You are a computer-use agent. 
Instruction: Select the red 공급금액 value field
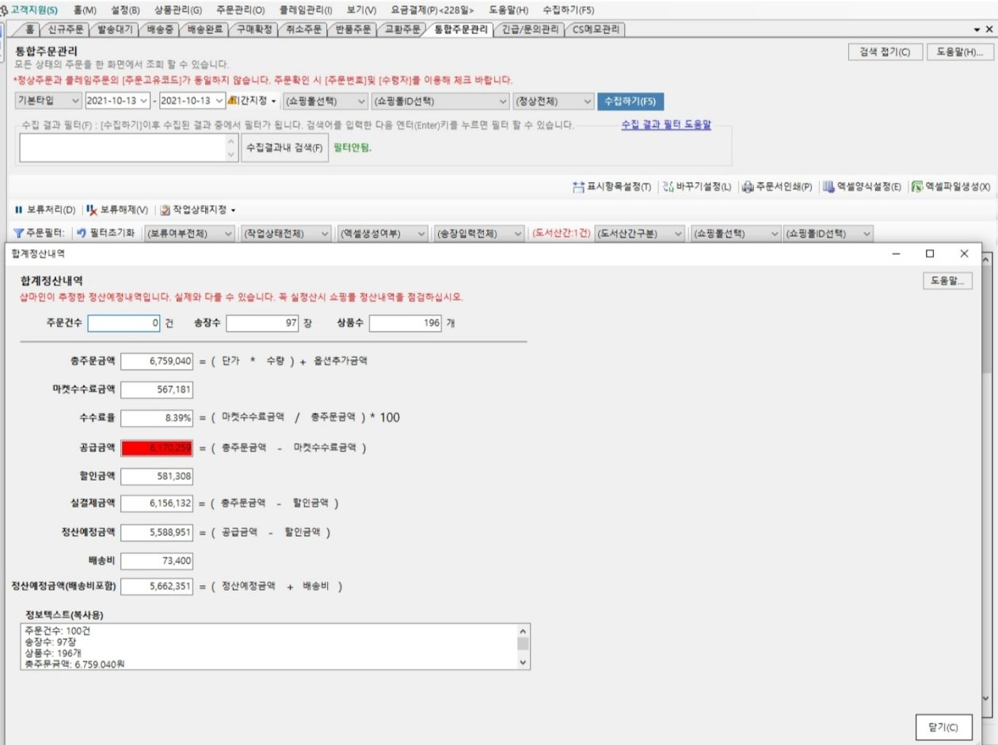point(157,448)
